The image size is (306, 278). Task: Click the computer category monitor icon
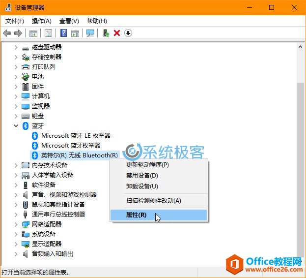pyautogui.click(x=26, y=96)
